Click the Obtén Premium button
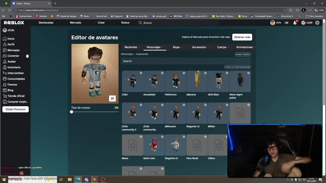Image resolution: width=326 pixels, height=183 pixels. [x=16, y=109]
